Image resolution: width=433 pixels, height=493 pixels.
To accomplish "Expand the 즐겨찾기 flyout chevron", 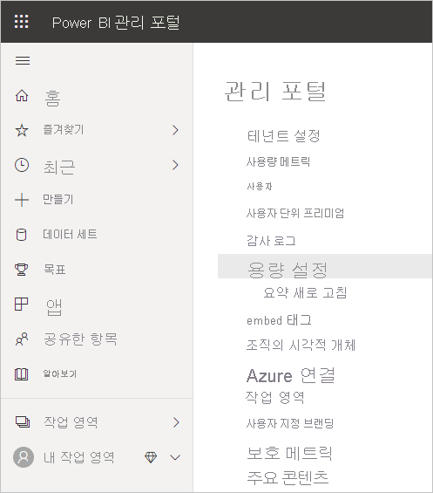I will tap(175, 130).
